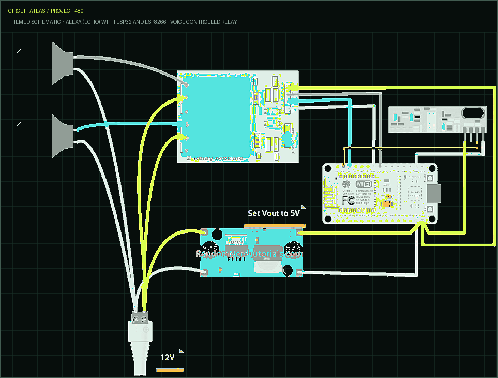The width and height of the screenshot is (498, 378).
Task: Click the note marker beside the upper lamp
Action: [19, 51]
